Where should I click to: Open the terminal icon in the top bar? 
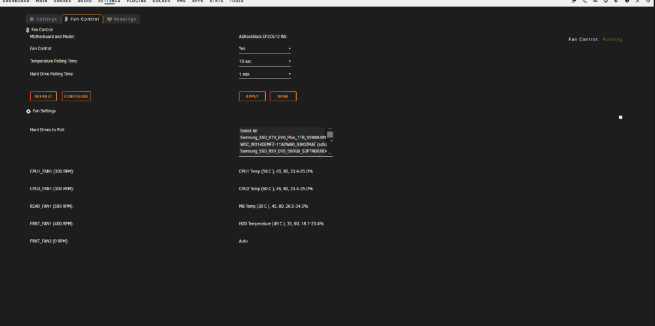(585, 1)
